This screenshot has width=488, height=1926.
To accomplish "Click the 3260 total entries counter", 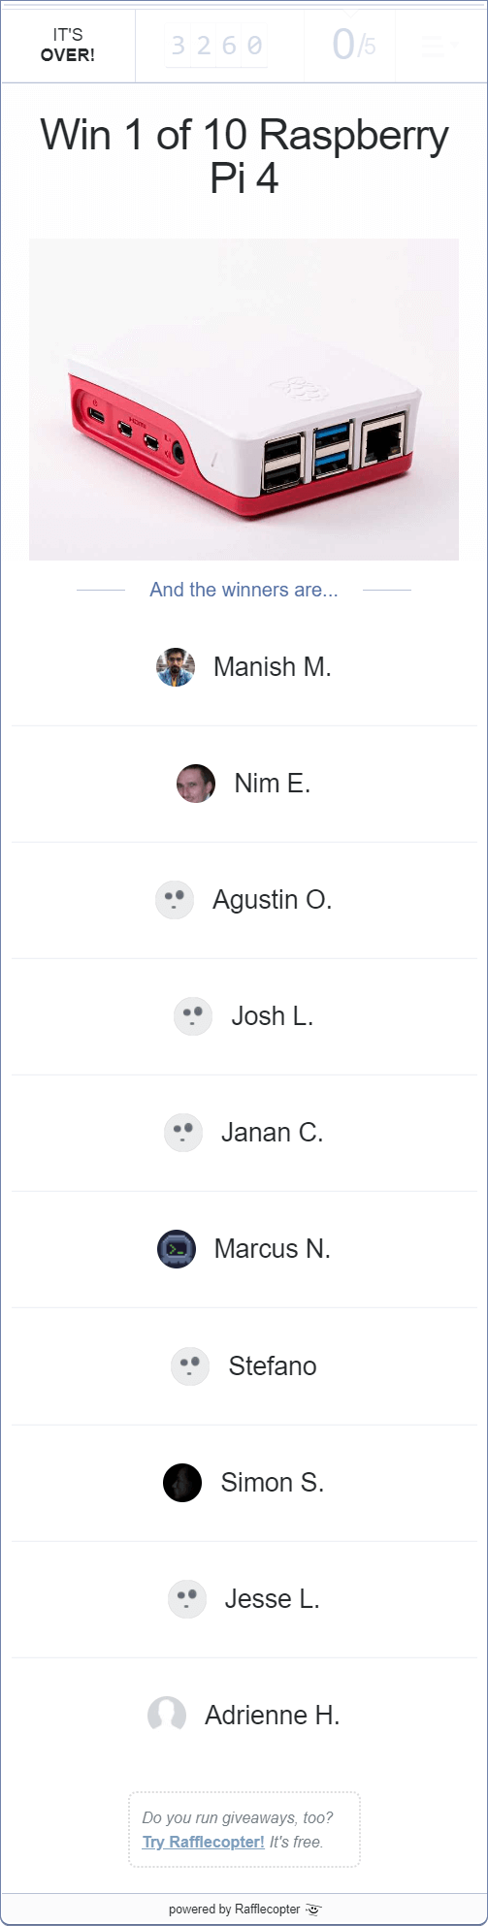I will coord(218,47).
